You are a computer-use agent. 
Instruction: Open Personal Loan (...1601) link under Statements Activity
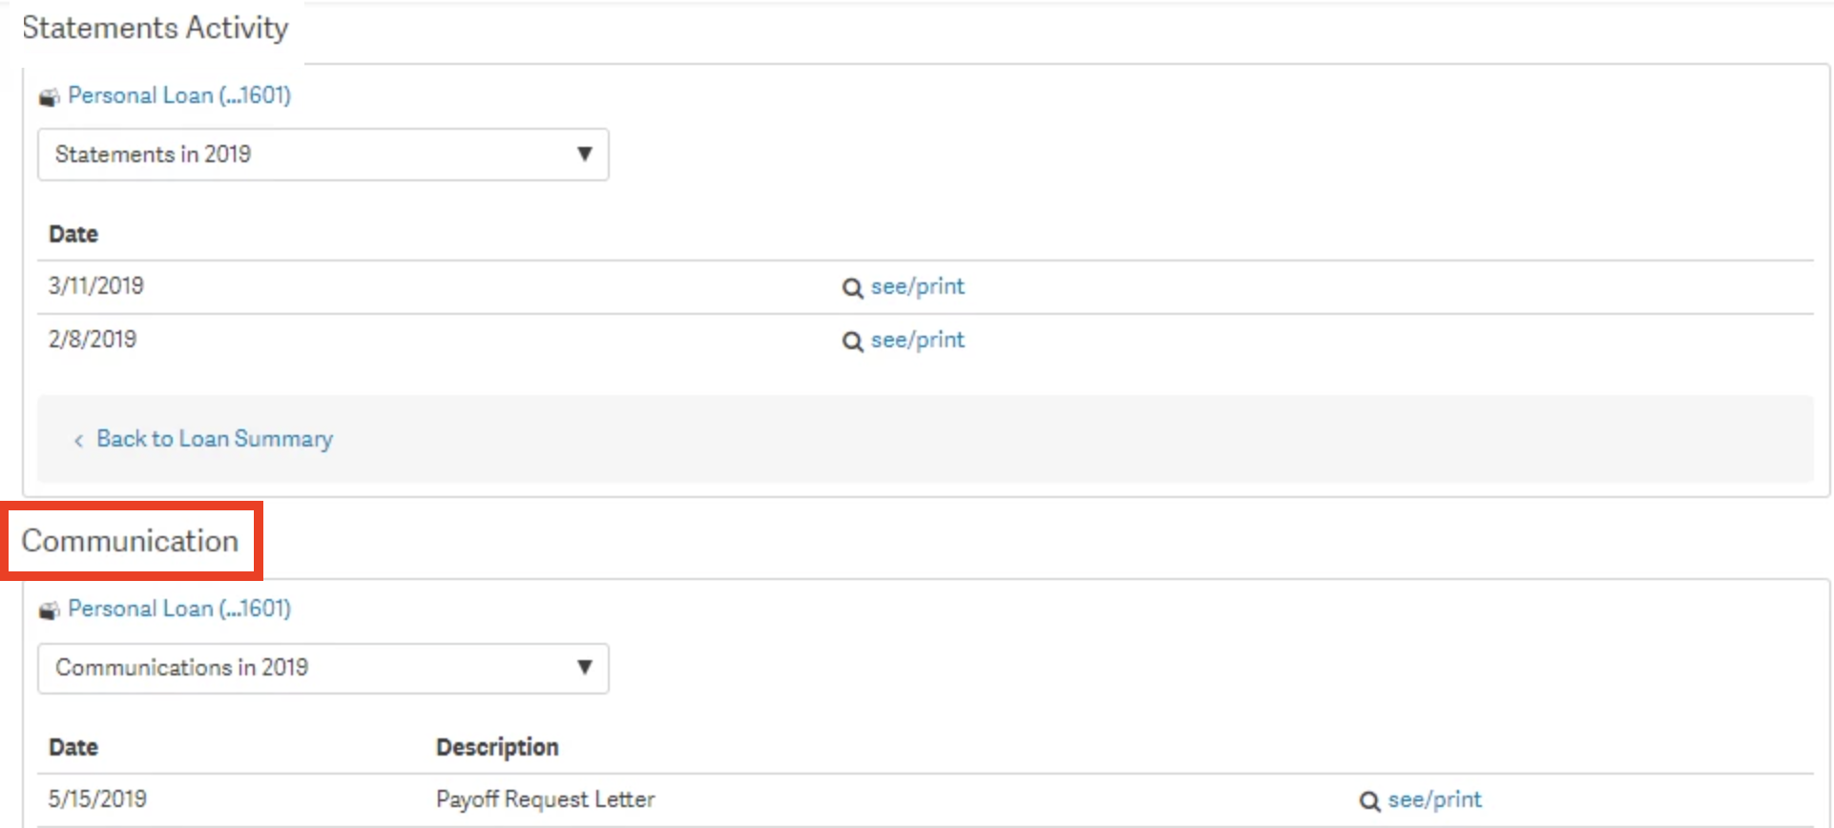pos(179,95)
